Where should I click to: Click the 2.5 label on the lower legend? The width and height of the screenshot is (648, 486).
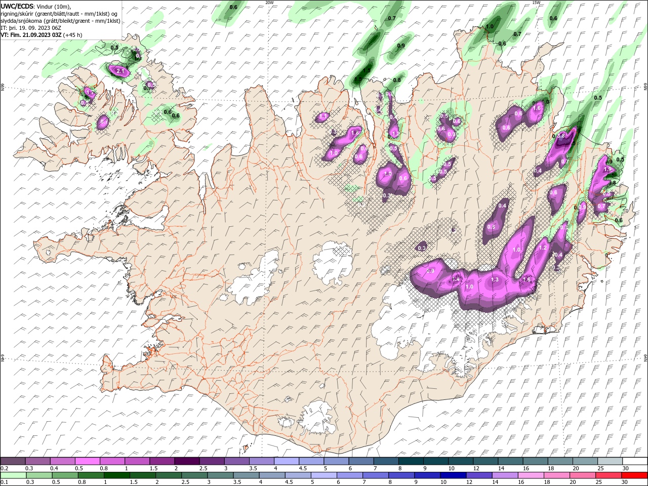coord(185,482)
